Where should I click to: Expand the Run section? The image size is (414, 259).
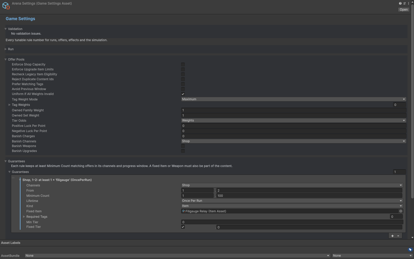coord(5,49)
